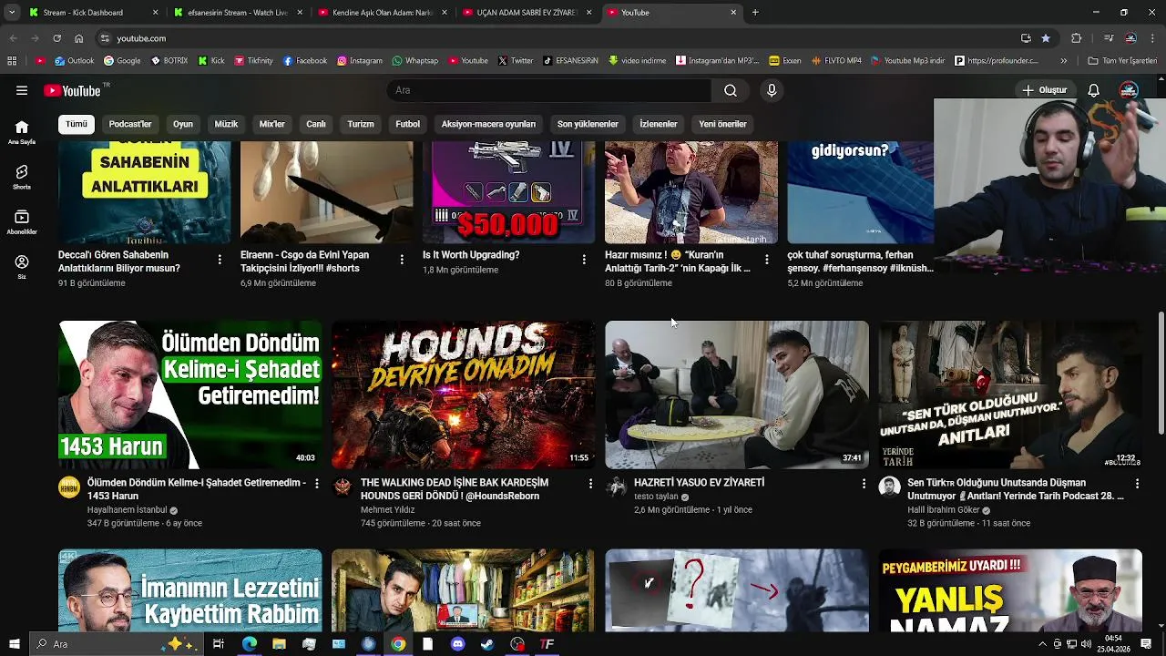Viewport: 1166px width, 656px height.
Task: Select the Müzik filter chip
Action: pyautogui.click(x=226, y=124)
